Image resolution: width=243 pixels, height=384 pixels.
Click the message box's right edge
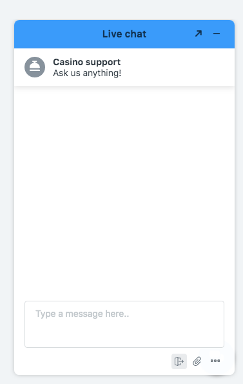coord(224,324)
